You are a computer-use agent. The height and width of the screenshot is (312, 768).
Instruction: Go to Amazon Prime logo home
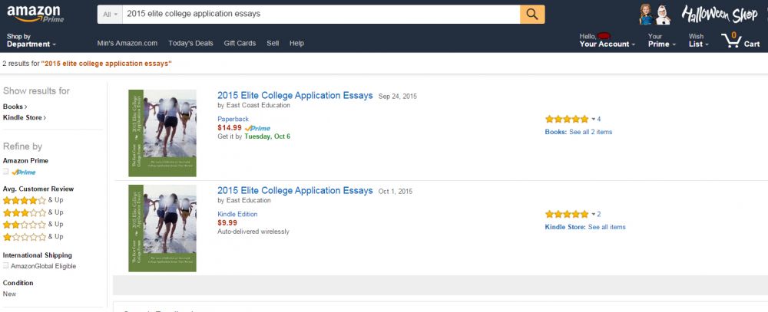[35, 14]
